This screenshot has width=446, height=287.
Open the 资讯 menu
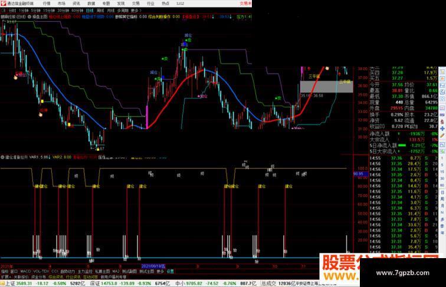click(x=76, y=4)
